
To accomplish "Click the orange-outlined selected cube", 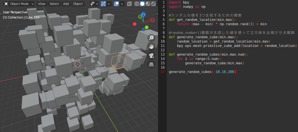I will click(x=119, y=62).
